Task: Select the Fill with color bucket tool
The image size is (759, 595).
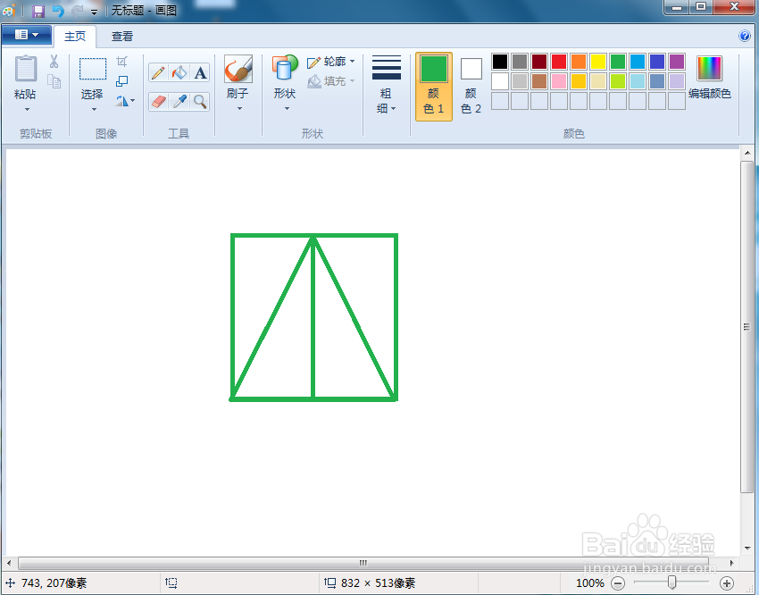Action: pos(179,72)
